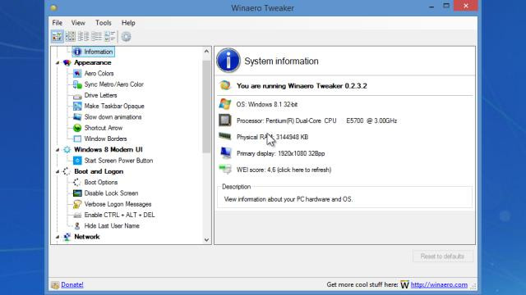
Task: Click the Slow down animations icon
Action: (77, 117)
